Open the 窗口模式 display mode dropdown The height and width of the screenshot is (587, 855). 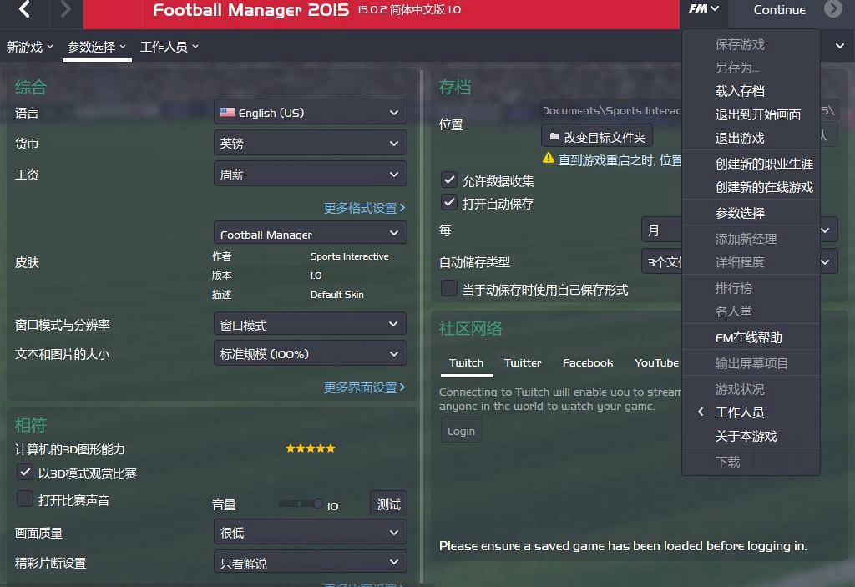click(x=311, y=324)
